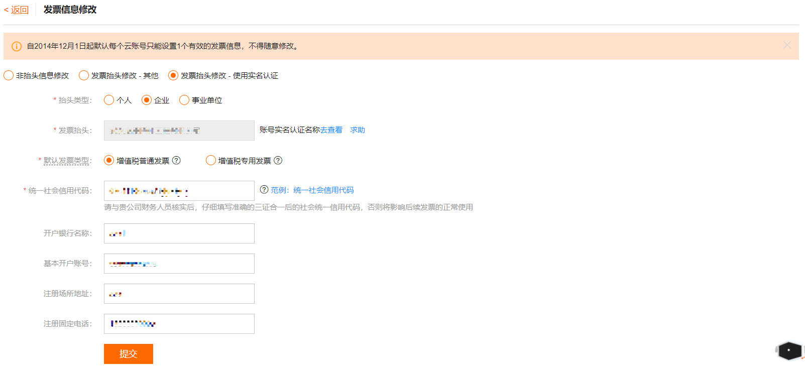The width and height of the screenshot is (805, 371).
Task: Click the 注册场所地址 input field
Action: (179, 294)
